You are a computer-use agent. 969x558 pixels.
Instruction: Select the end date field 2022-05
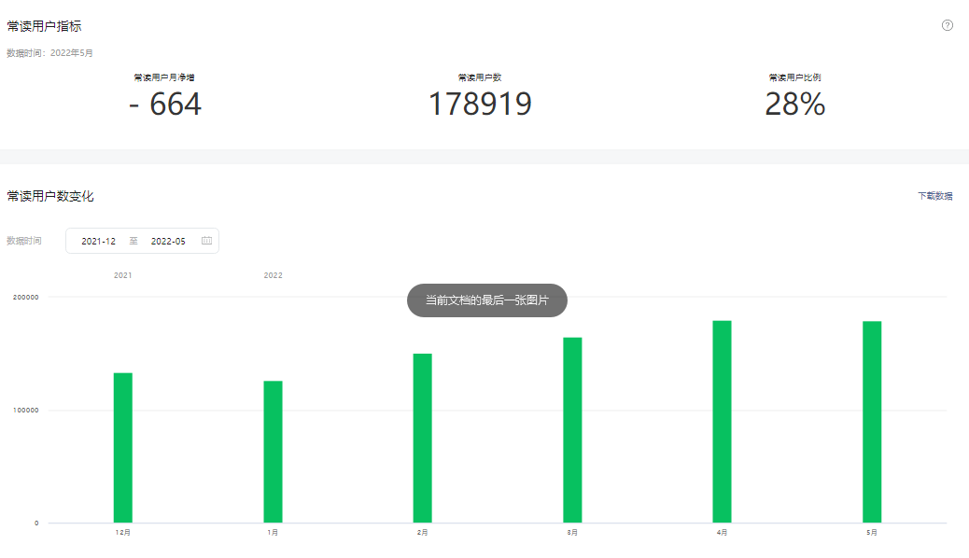(168, 241)
